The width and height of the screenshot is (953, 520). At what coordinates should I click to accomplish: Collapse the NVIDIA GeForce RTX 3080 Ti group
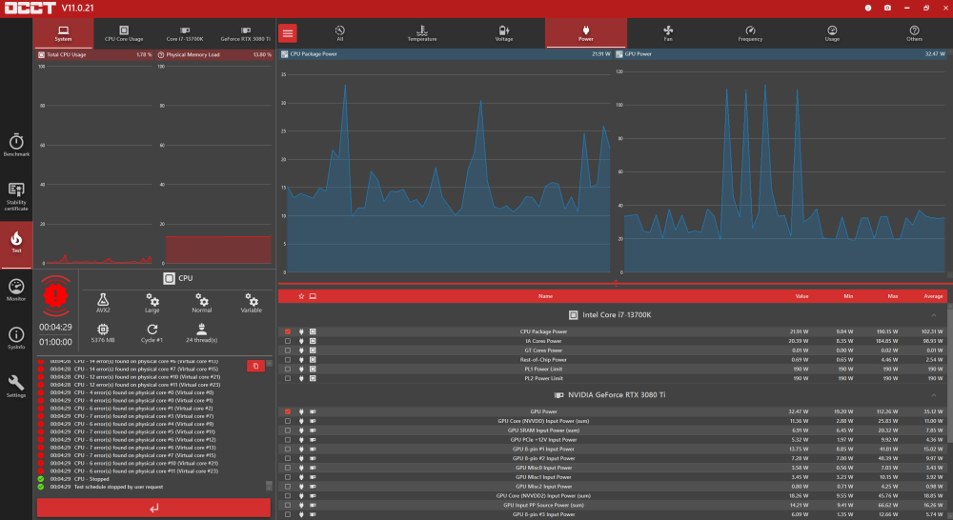(x=934, y=395)
